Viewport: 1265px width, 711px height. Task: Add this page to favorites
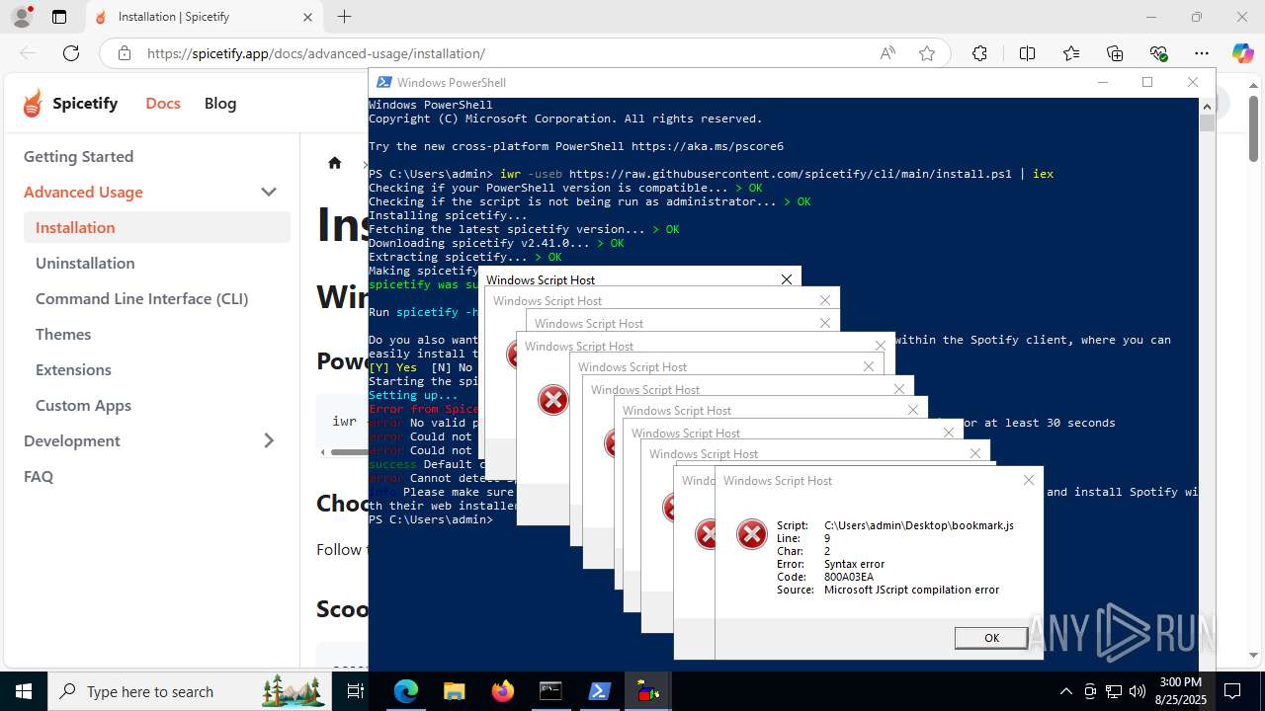927,53
